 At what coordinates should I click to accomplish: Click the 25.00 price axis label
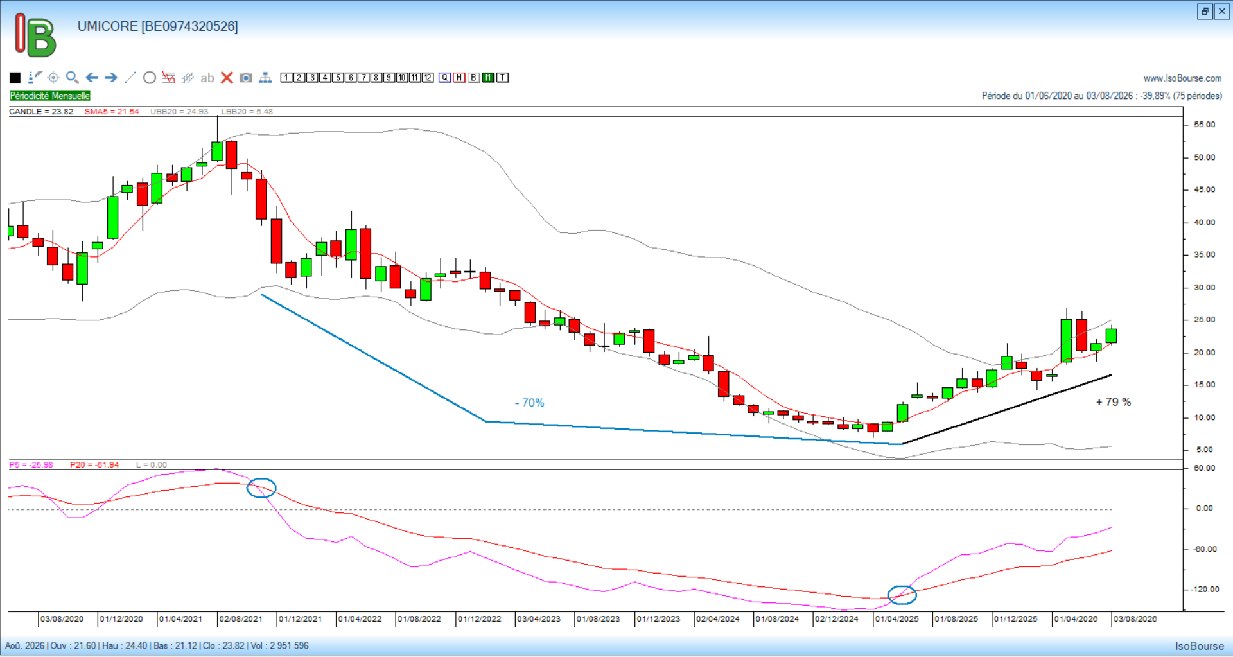click(x=1205, y=320)
